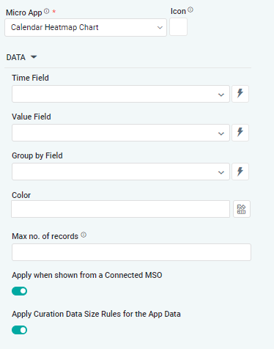Image resolution: width=274 pixels, height=349 pixels.
Task: Click the DATA section header label
Action: (x=16, y=57)
